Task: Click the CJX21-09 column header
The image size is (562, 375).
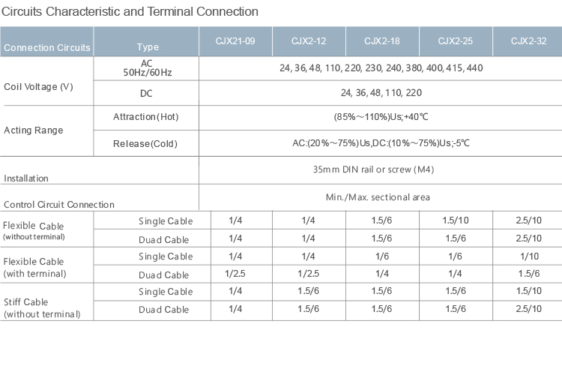Action: click(235, 41)
